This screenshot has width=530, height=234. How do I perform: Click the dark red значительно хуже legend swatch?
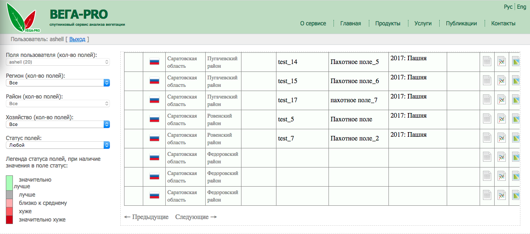point(9,220)
